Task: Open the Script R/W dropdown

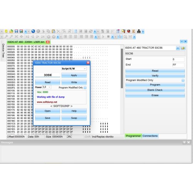Action: (x=74, y=69)
